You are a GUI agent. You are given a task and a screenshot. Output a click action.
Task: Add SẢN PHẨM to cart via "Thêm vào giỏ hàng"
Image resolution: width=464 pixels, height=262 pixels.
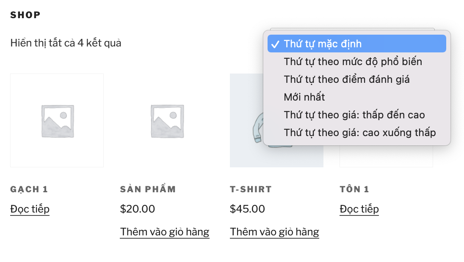(x=165, y=232)
